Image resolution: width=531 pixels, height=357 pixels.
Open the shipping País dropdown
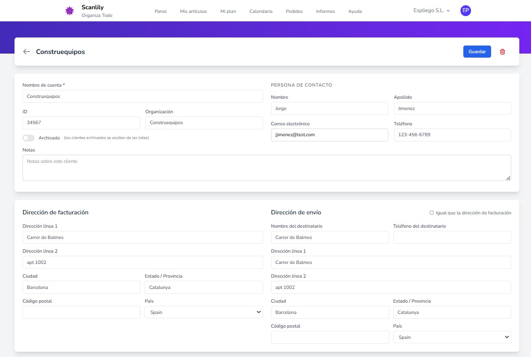452,337
